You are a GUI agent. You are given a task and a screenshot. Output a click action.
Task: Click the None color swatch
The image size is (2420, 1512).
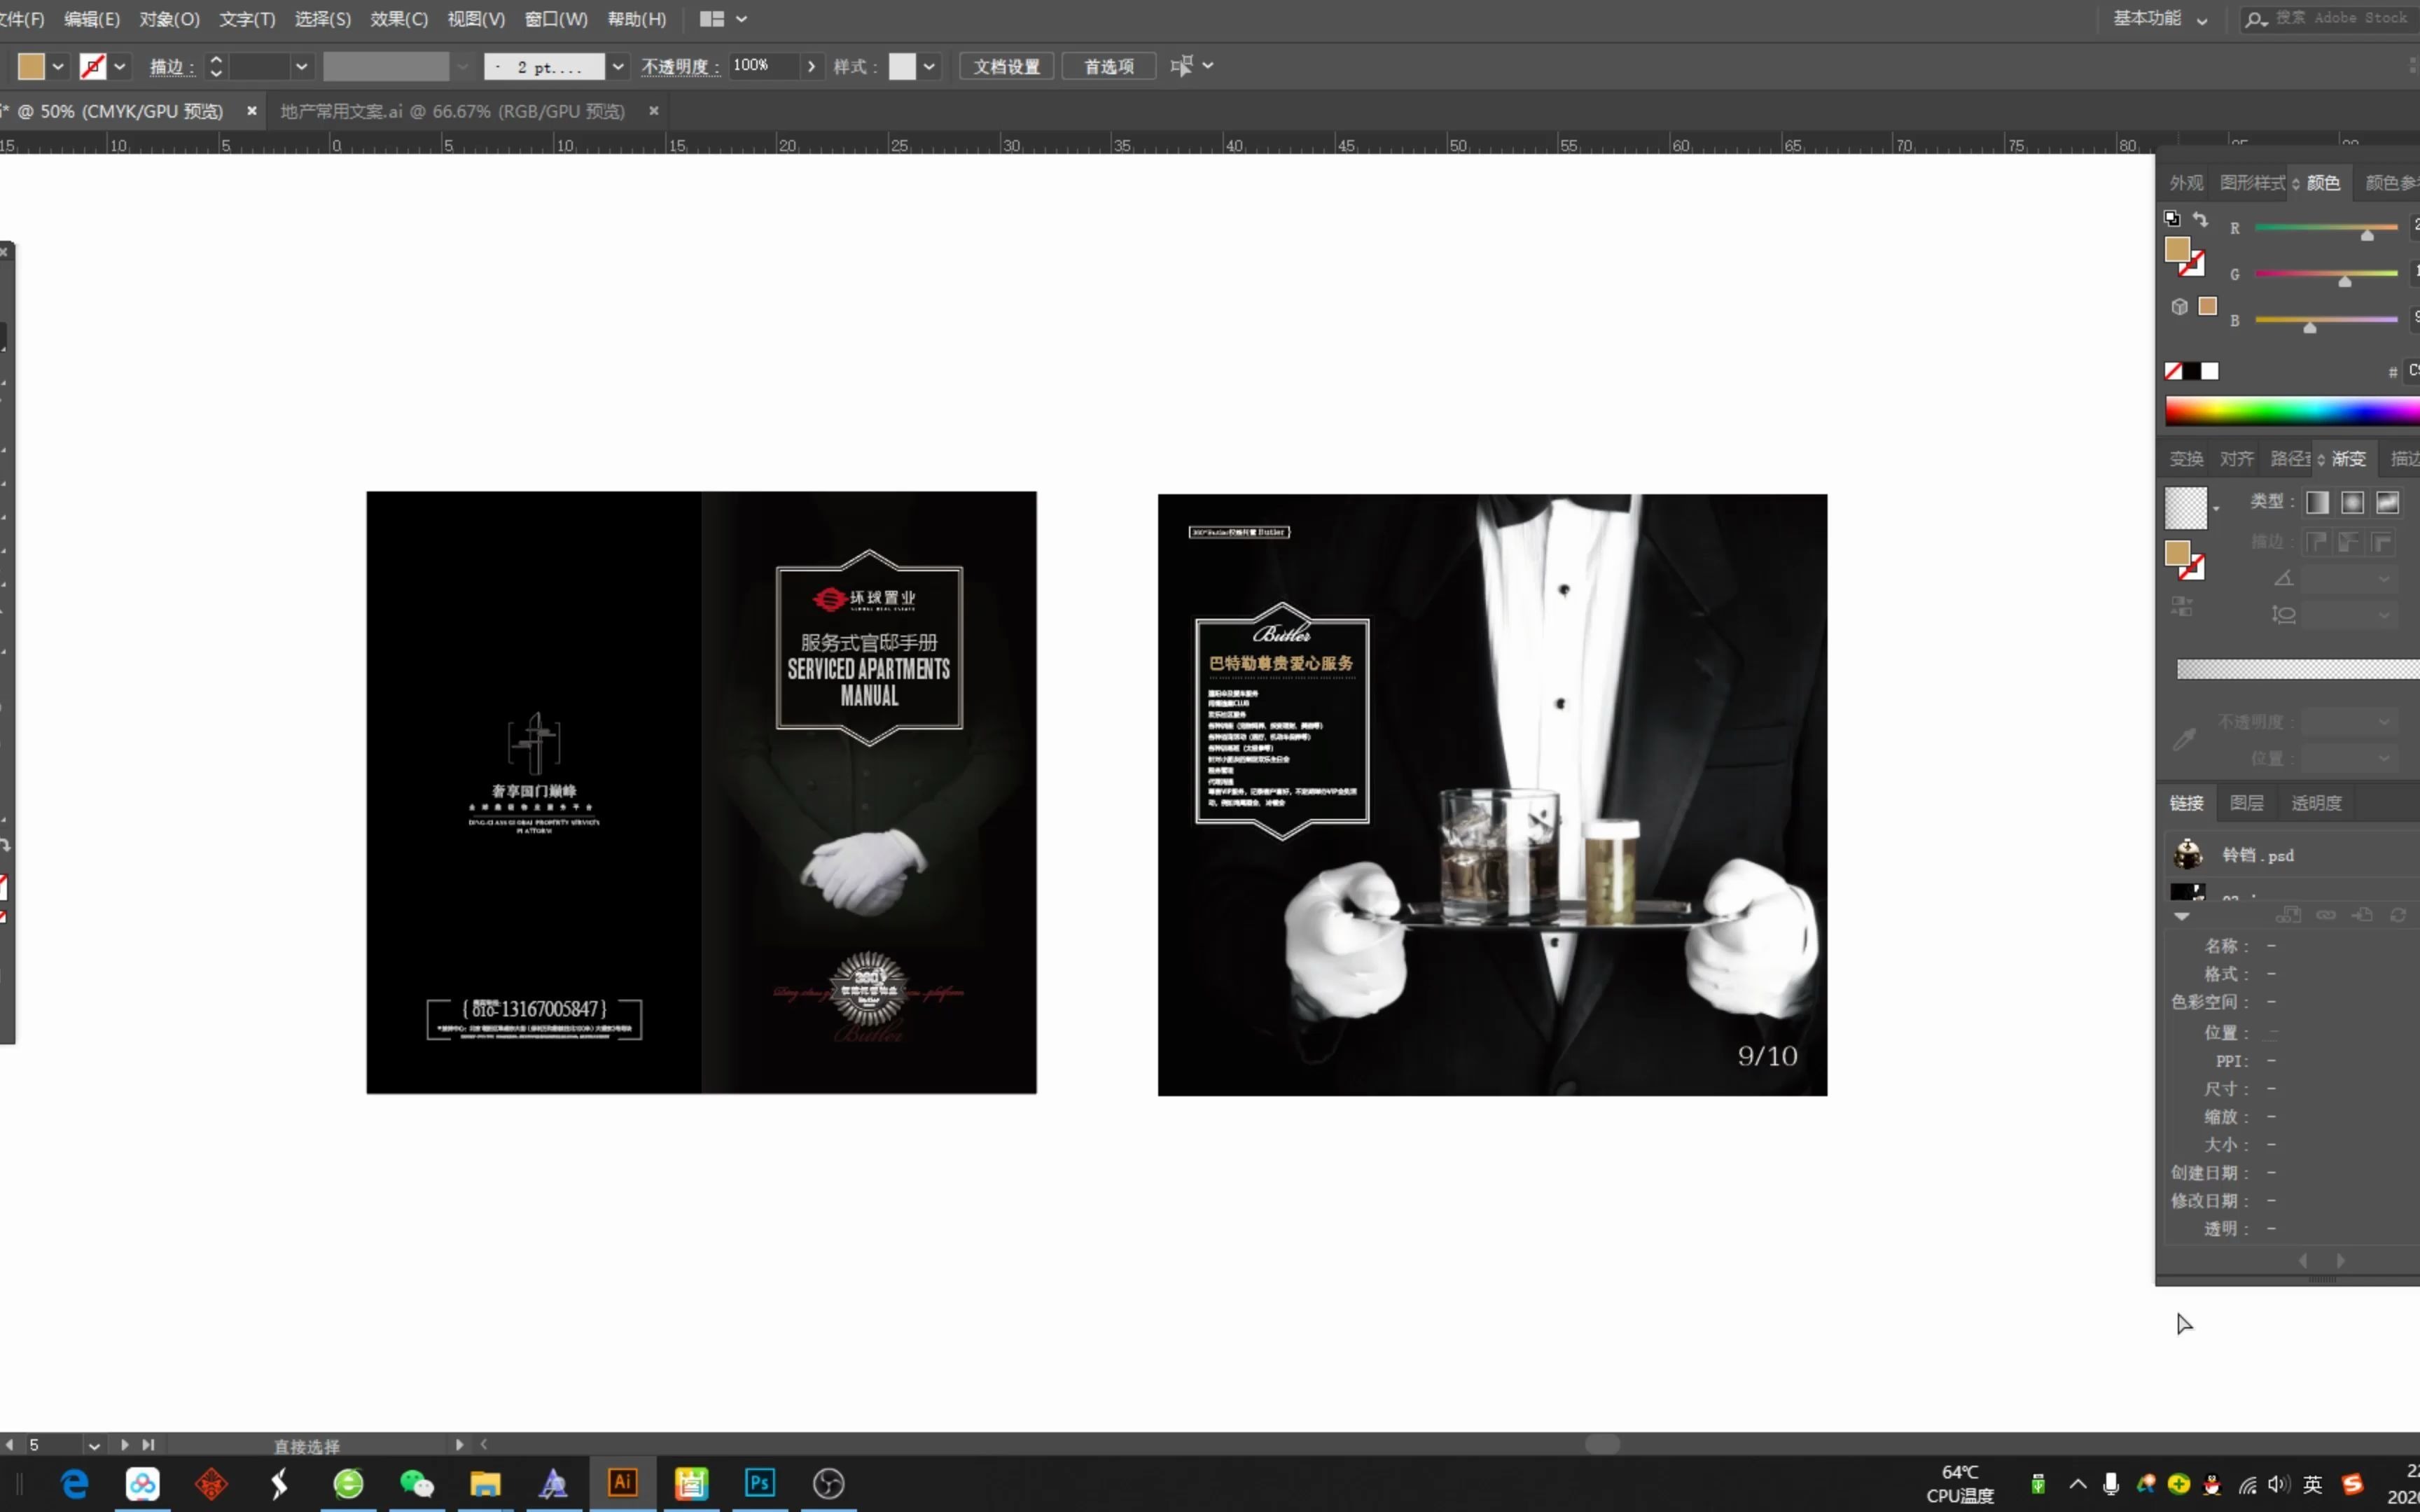click(2173, 371)
